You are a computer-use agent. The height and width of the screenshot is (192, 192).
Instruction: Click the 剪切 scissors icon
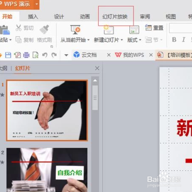click(18, 28)
